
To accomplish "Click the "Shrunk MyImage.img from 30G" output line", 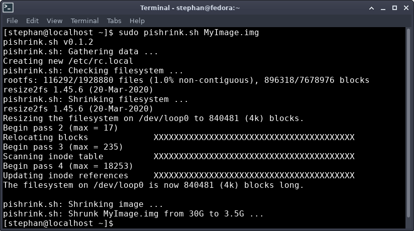I will (133, 214).
